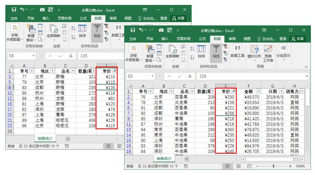Open 数据工具 in front window

[x=238, y=52]
